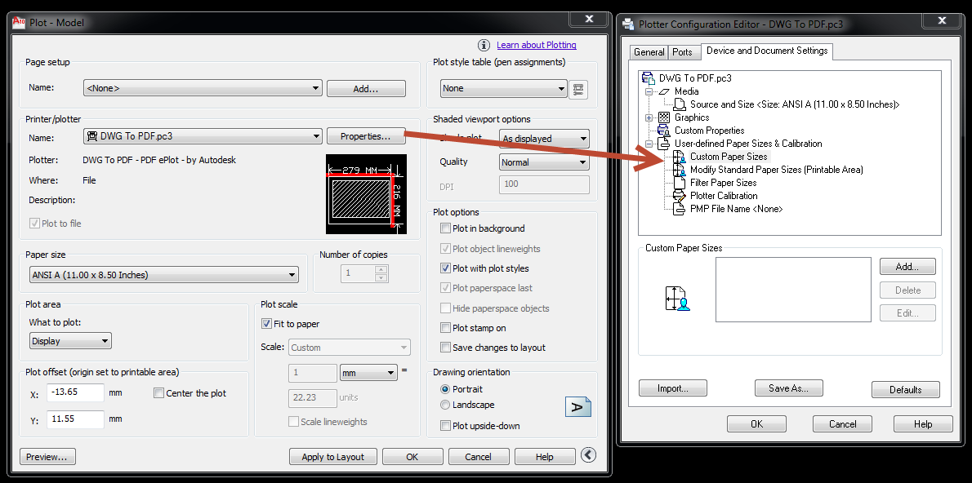Image resolution: width=972 pixels, height=483 pixels.
Task: Toggle Plot with plot styles checkbox
Action: click(x=445, y=268)
